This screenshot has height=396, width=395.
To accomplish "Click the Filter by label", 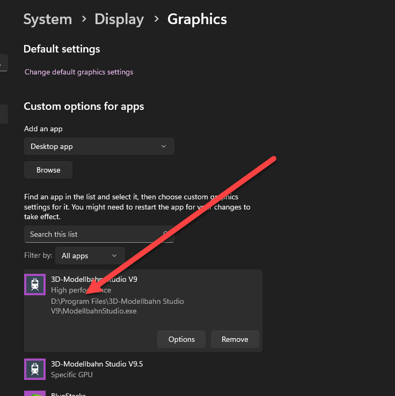I will (38, 255).
